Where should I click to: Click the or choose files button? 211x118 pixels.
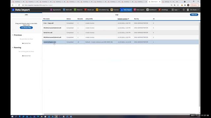coord(26,28)
